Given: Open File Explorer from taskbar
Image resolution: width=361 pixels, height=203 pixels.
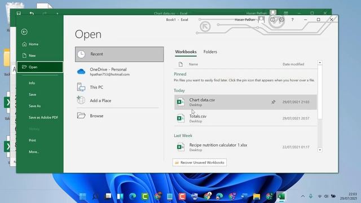Looking at the screenshot, I should pos(257,196).
